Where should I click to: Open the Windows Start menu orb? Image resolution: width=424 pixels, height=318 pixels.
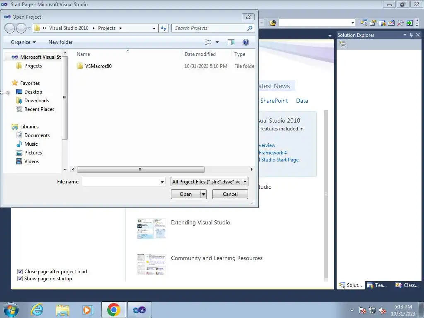coord(11,310)
